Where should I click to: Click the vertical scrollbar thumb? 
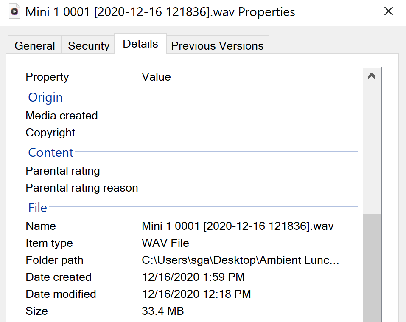pyautogui.click(x=372, y=268)
